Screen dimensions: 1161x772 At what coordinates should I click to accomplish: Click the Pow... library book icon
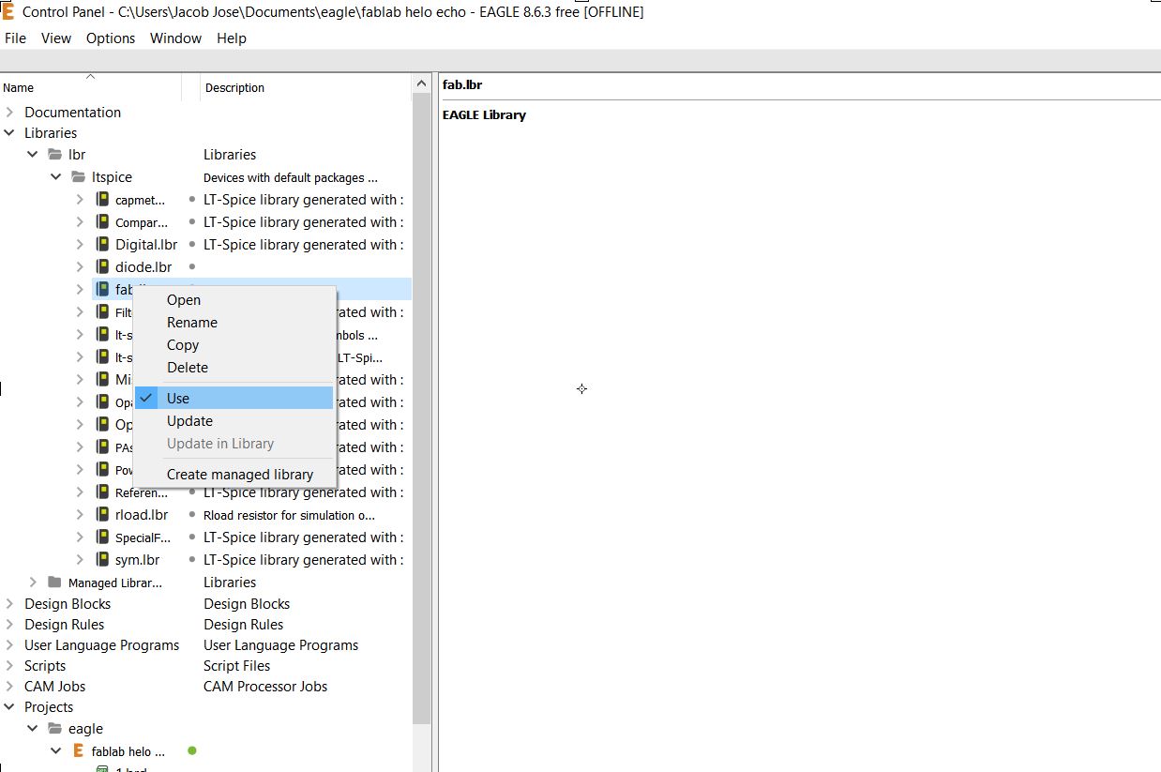(102, 469)
